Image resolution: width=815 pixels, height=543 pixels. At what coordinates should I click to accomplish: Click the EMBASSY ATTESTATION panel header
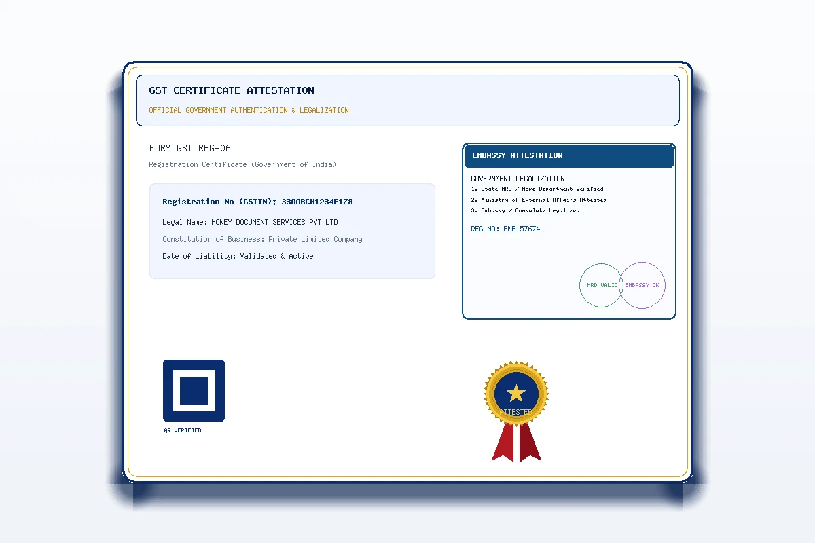click(x=569, y=155)
